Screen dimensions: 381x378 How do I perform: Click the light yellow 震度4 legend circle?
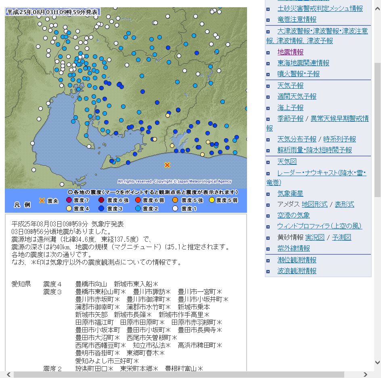69,208
